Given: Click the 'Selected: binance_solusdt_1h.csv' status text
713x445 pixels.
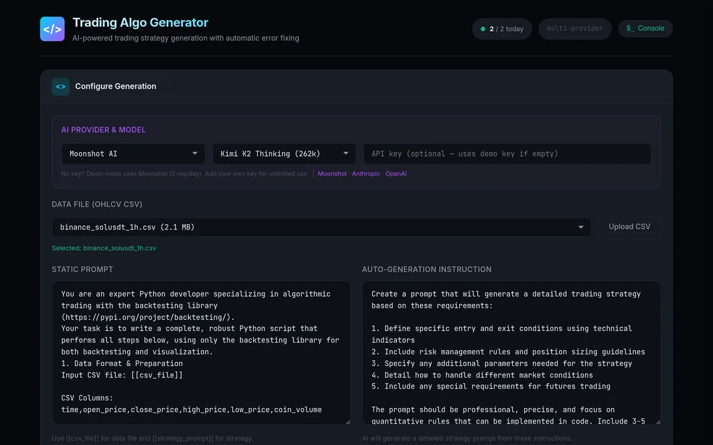Looking at the screenshot, I should 104,248.
